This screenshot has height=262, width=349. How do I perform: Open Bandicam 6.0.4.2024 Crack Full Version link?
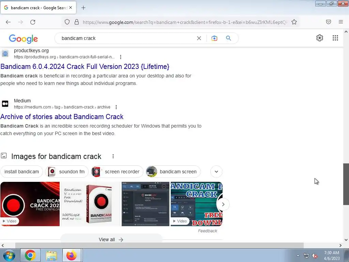pos(85,67)
